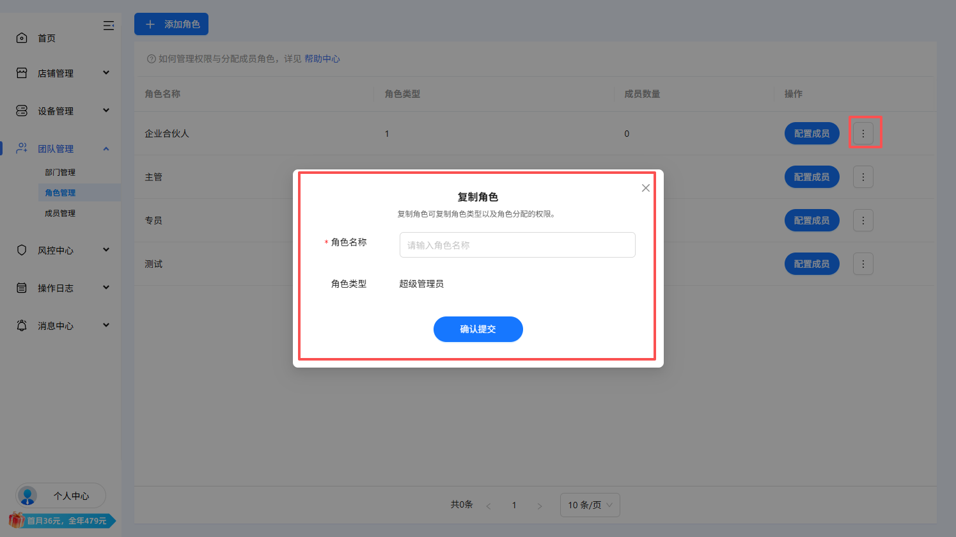Collapse the sidebar with the hamburger icon

(109, 26)
